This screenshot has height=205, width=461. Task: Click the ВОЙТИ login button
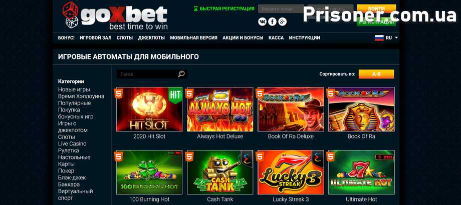[x=376, y=9]
